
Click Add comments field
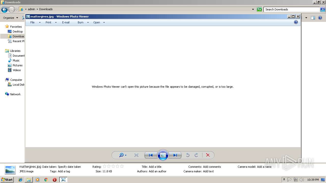click(212, 167)
